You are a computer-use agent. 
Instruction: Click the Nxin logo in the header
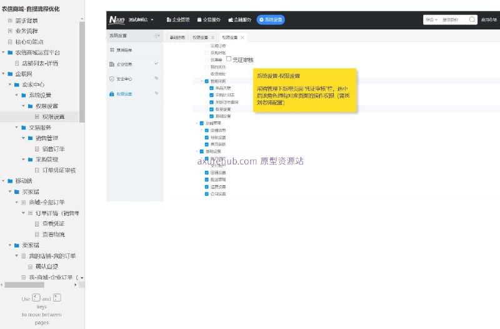(117, 20)
